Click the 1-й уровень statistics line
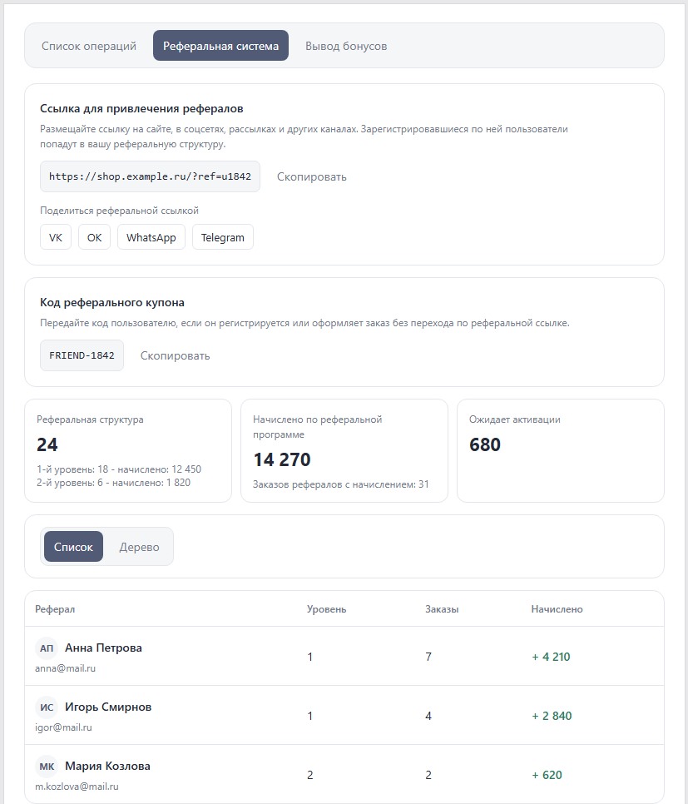The width and height of the screenshot is (688, 804). pyautogui.click(x=119, y=469)
